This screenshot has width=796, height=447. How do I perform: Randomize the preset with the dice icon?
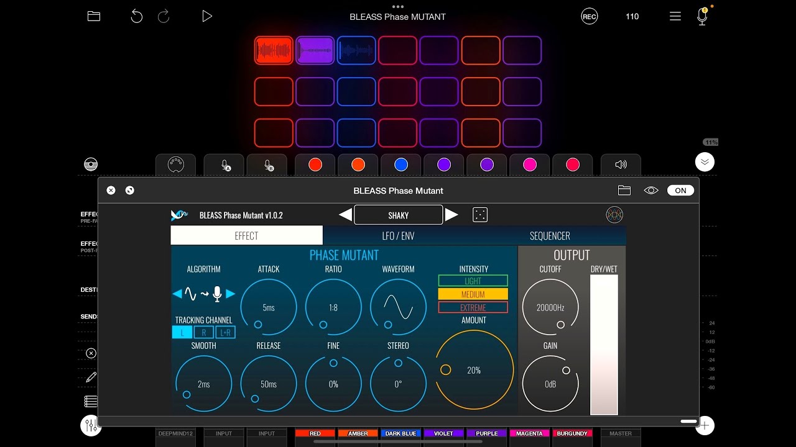pyautogui.click(x=480, y=215)
